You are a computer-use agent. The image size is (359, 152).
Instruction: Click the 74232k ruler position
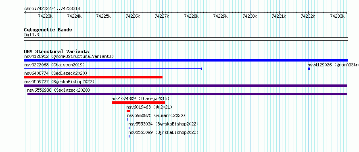point(308,16)
